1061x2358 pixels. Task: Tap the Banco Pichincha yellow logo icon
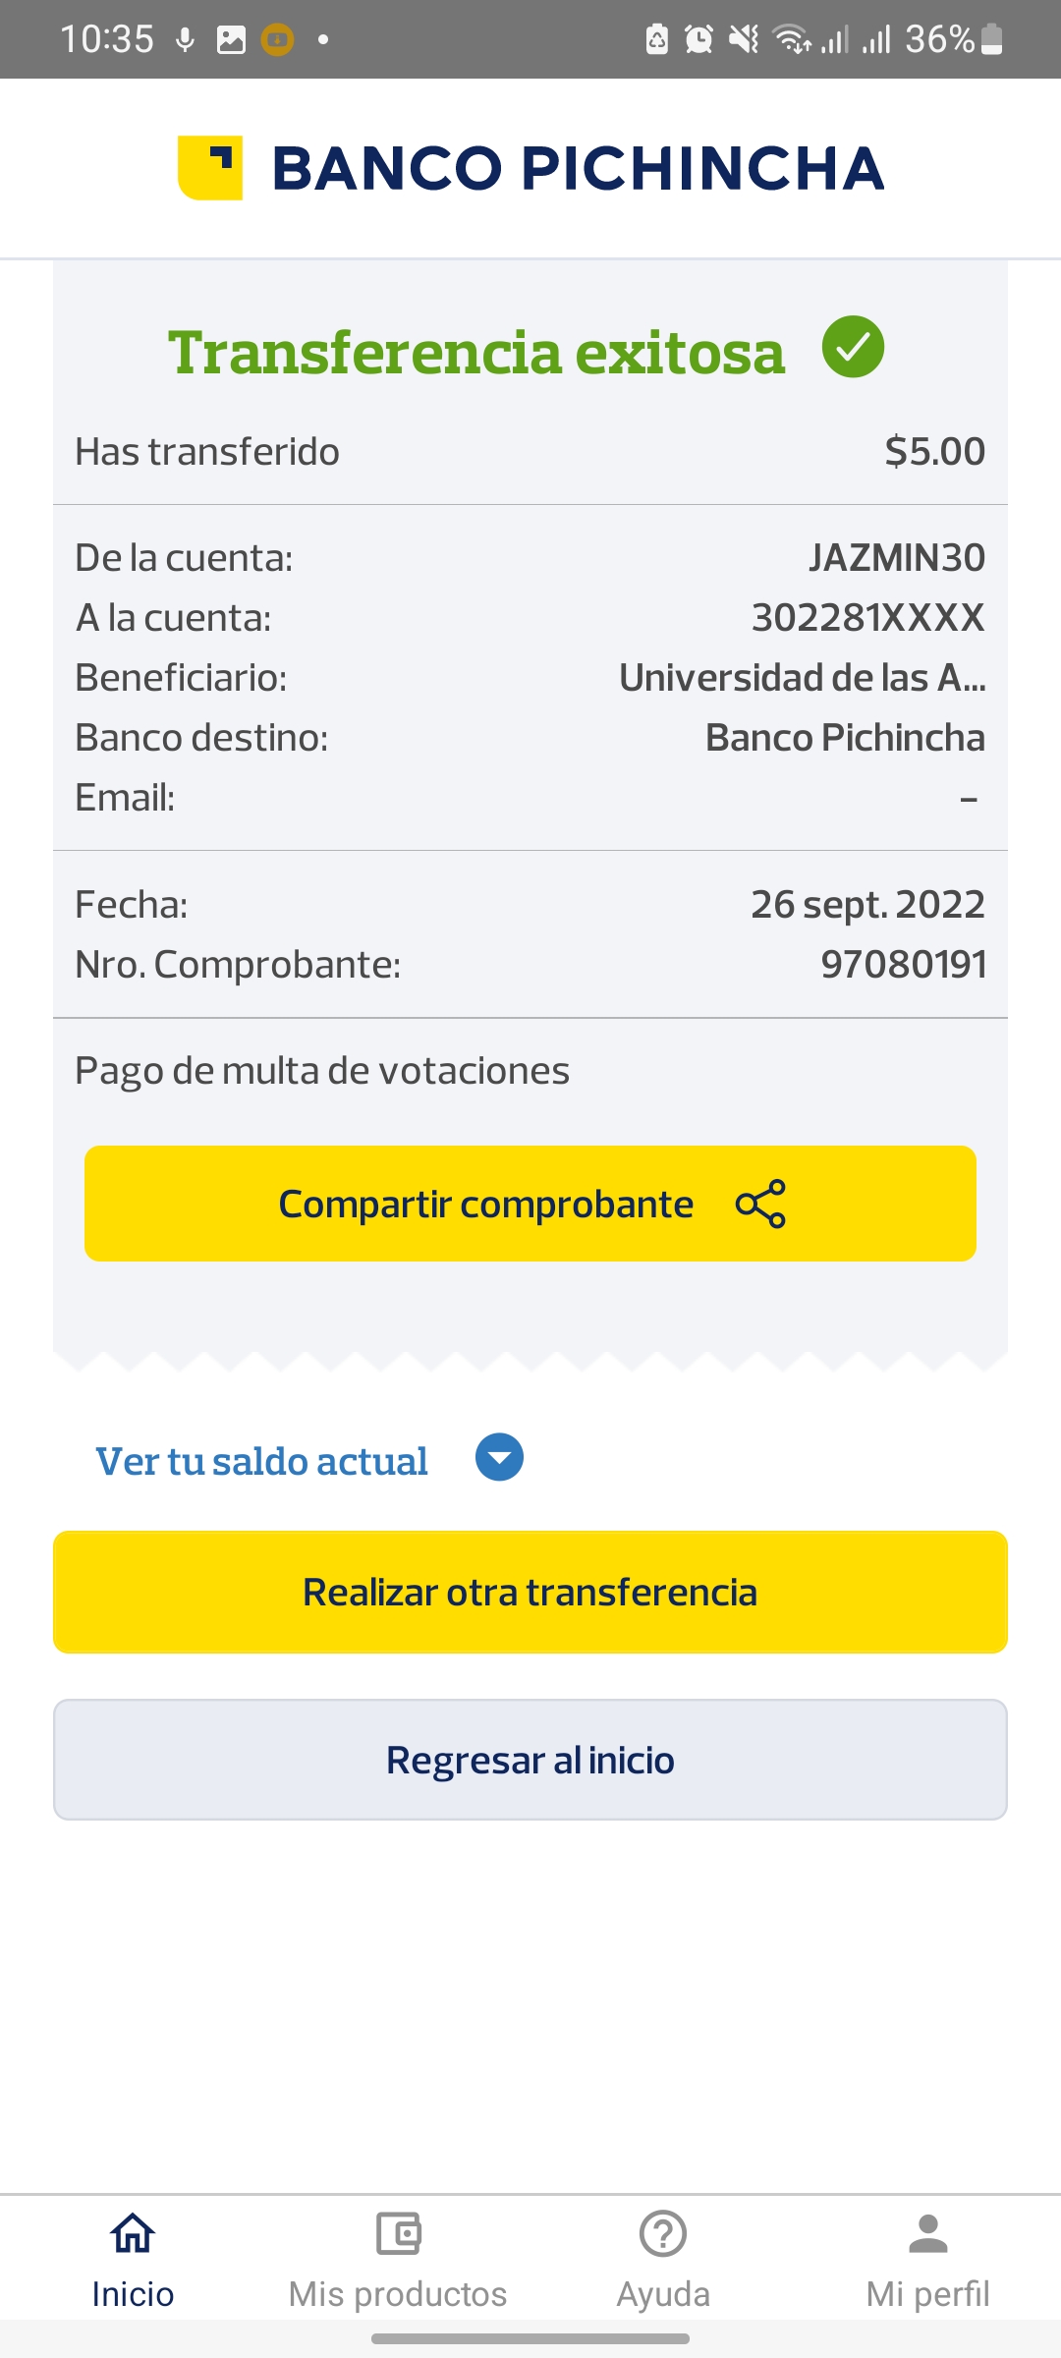(x=210, y=167)
